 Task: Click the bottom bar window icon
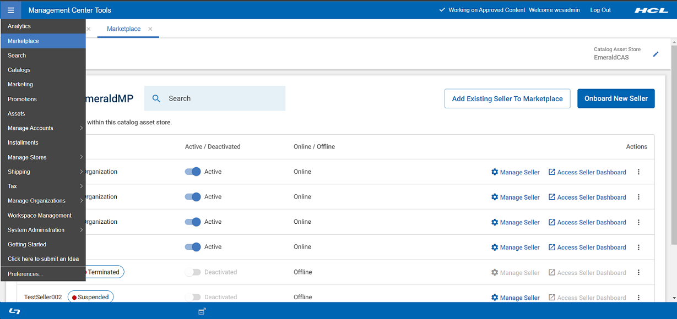pos(202,311)
